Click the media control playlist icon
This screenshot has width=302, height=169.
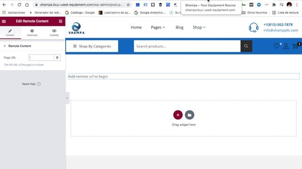tap(281, 5)
